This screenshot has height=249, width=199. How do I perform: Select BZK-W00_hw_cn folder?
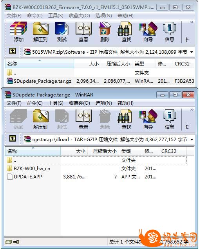click(32, 169)
